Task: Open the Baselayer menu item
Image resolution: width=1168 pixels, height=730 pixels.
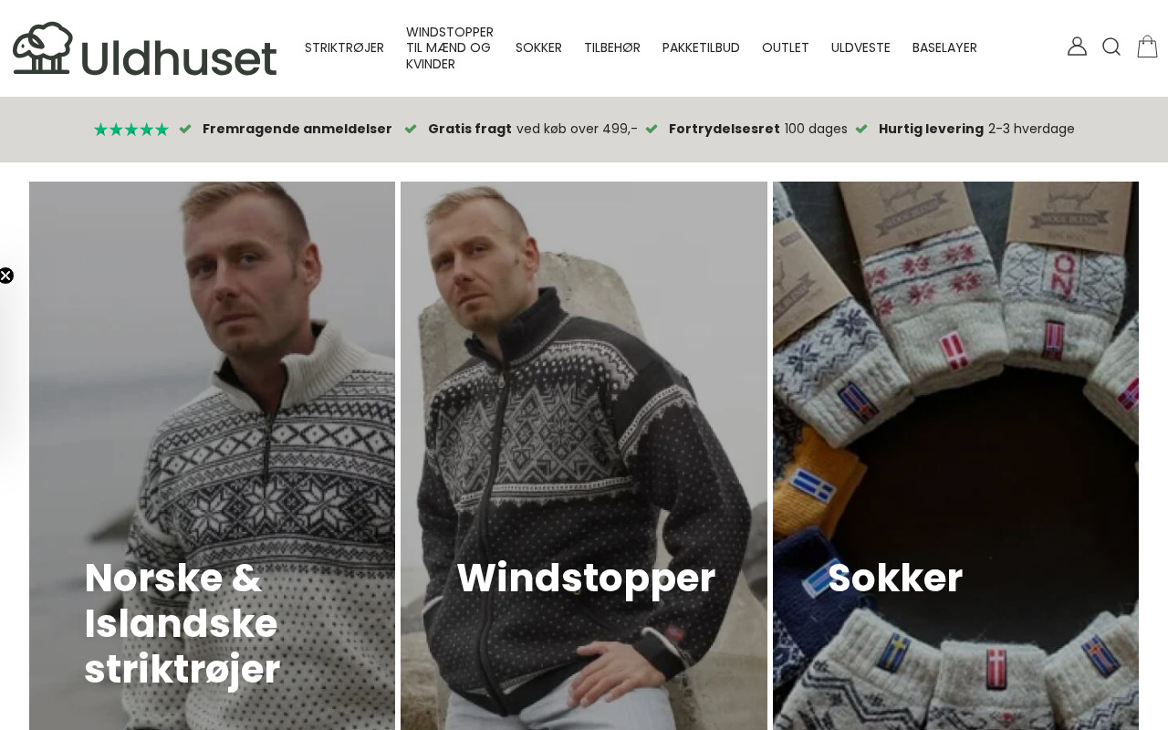Action: [x=944, y=47]
